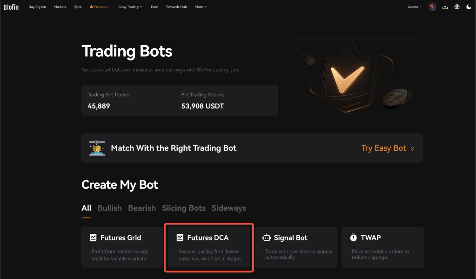Click the Signal Bot icon
Screen dimensions: 476x279
point(267,238)
